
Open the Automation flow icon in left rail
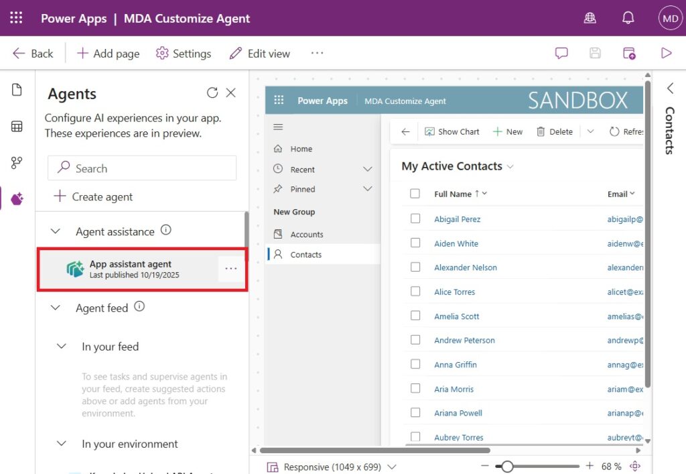(17, 162)
